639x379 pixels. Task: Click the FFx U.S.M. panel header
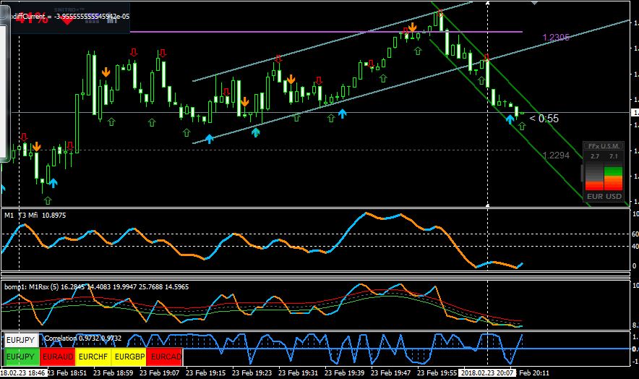604,146
